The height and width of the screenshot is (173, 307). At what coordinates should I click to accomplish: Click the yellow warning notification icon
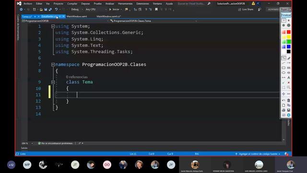click(253, 3)
